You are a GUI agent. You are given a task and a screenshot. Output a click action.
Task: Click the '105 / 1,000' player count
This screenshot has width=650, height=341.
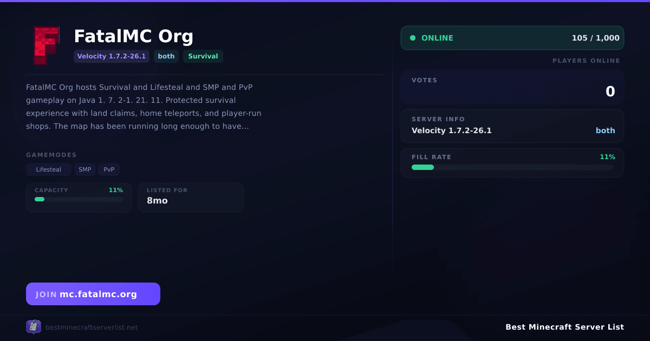[x=596, y=38]
